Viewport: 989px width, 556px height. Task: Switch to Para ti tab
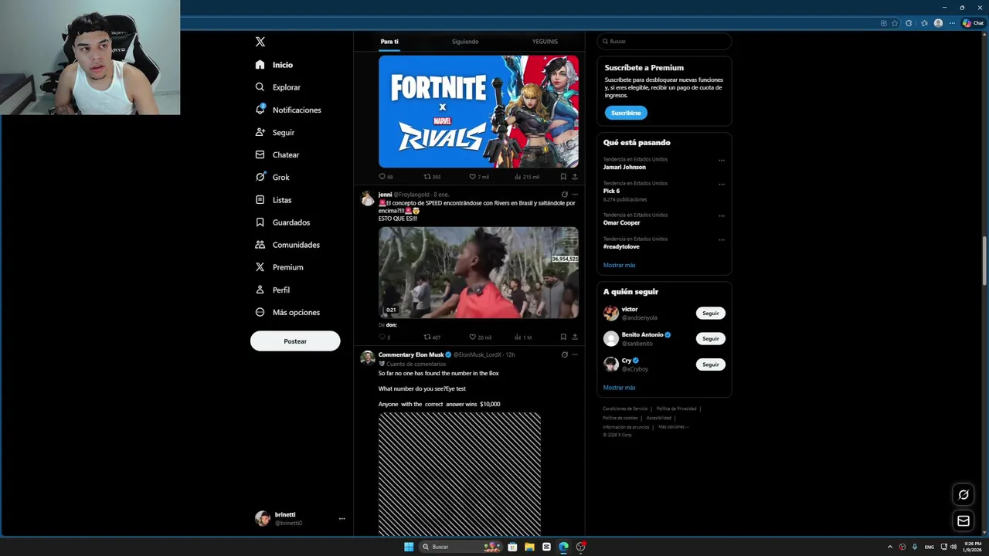pyautogui.click(x=389, y=42)
